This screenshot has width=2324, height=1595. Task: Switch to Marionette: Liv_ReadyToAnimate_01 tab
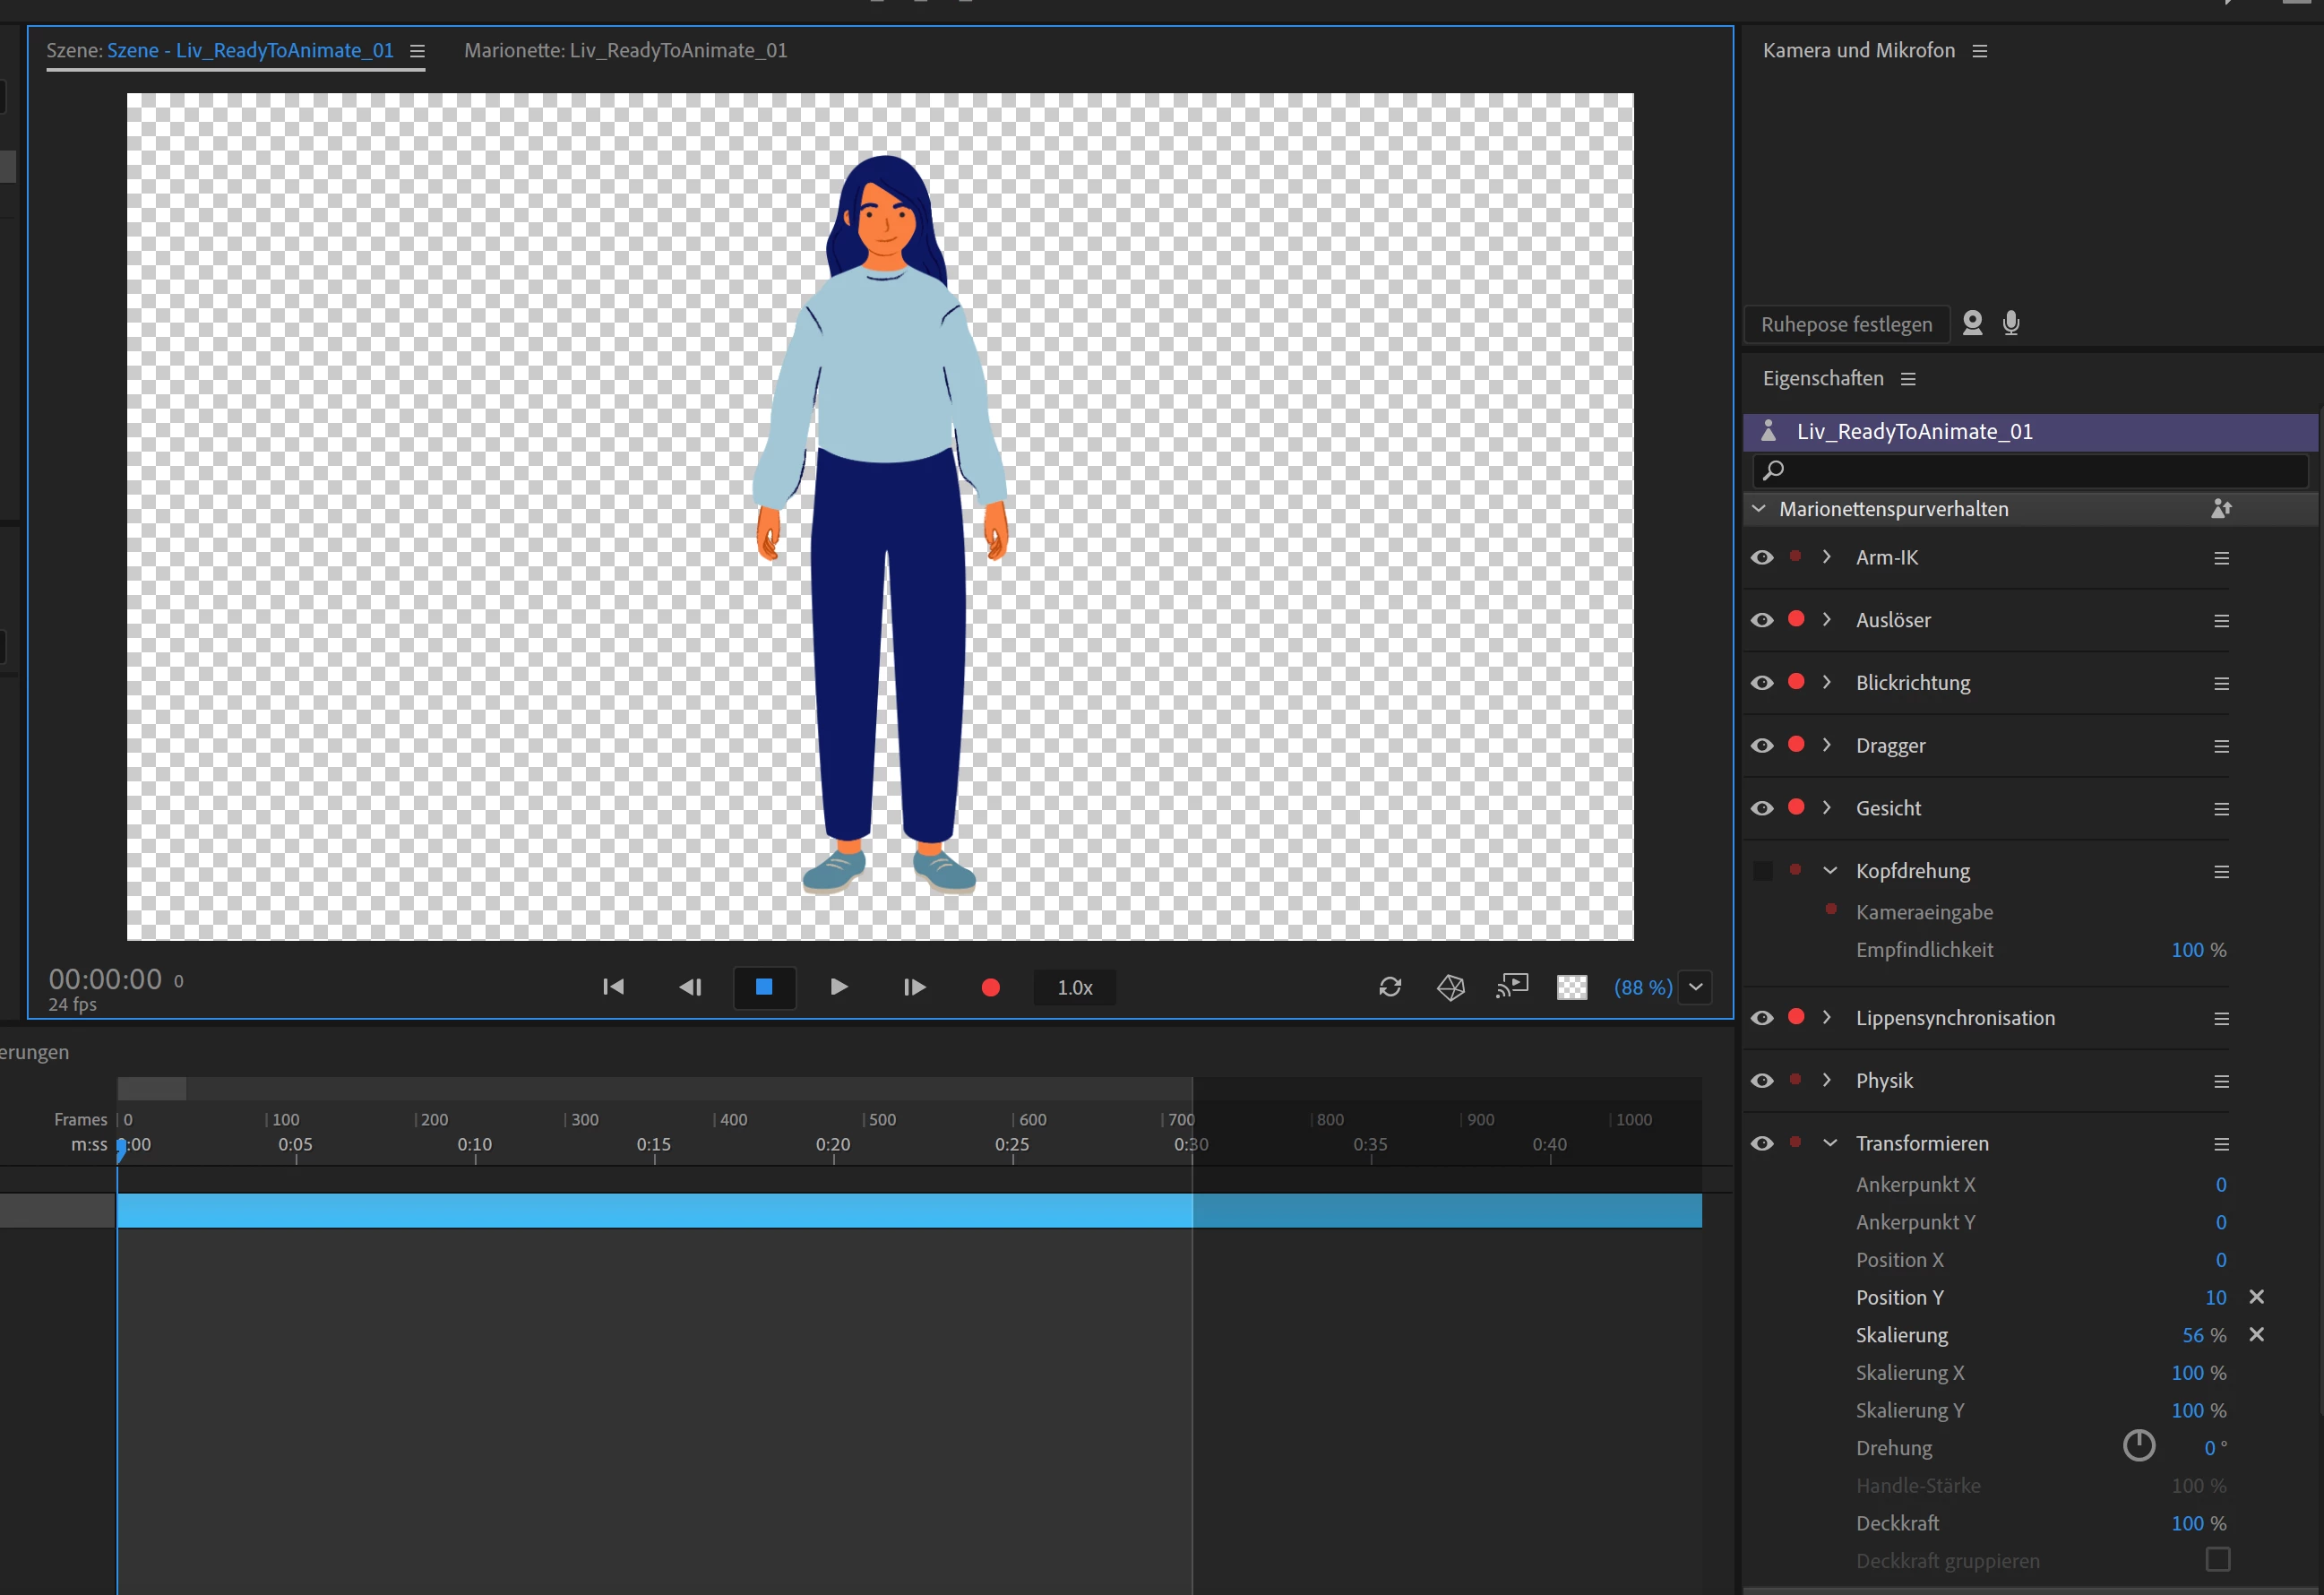click(x=625, y=50)
